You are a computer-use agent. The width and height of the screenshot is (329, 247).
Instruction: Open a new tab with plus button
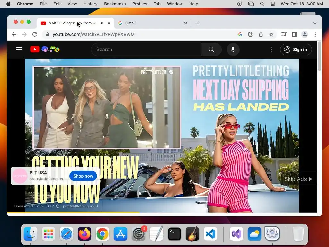point(198,23)
